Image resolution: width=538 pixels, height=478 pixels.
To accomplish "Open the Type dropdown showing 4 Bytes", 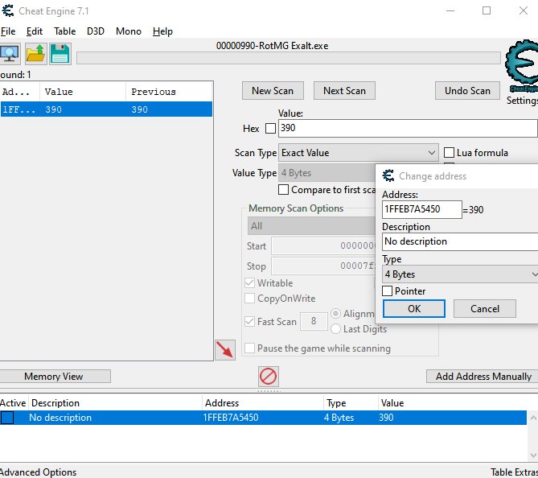I will 460,274.
